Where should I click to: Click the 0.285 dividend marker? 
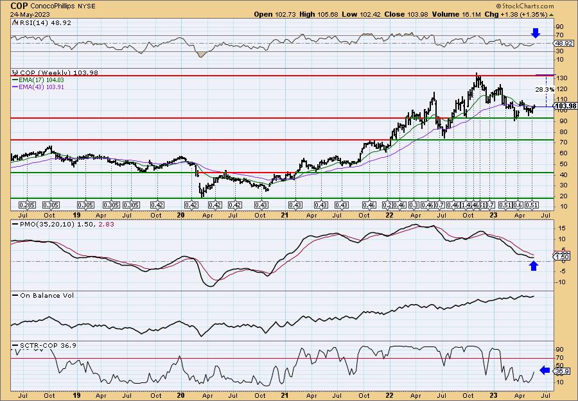click(28, 205)
